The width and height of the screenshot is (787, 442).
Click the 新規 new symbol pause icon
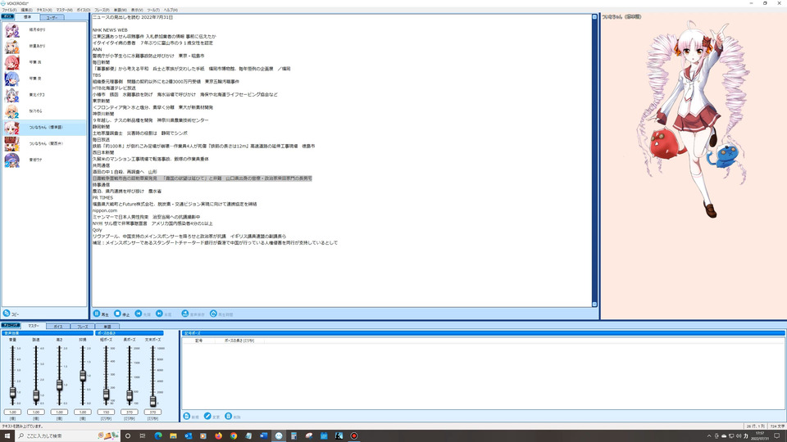[x=187, y=416]
